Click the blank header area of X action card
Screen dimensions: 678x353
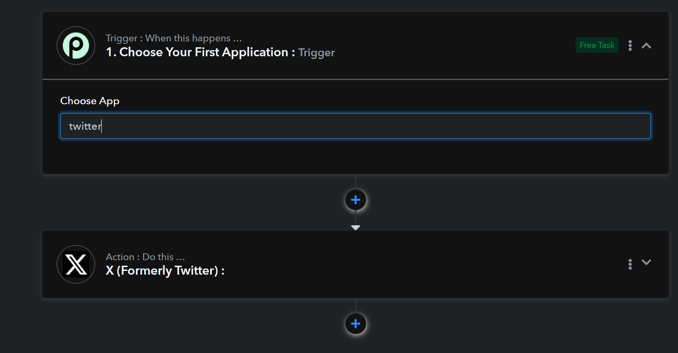point(414,264)
